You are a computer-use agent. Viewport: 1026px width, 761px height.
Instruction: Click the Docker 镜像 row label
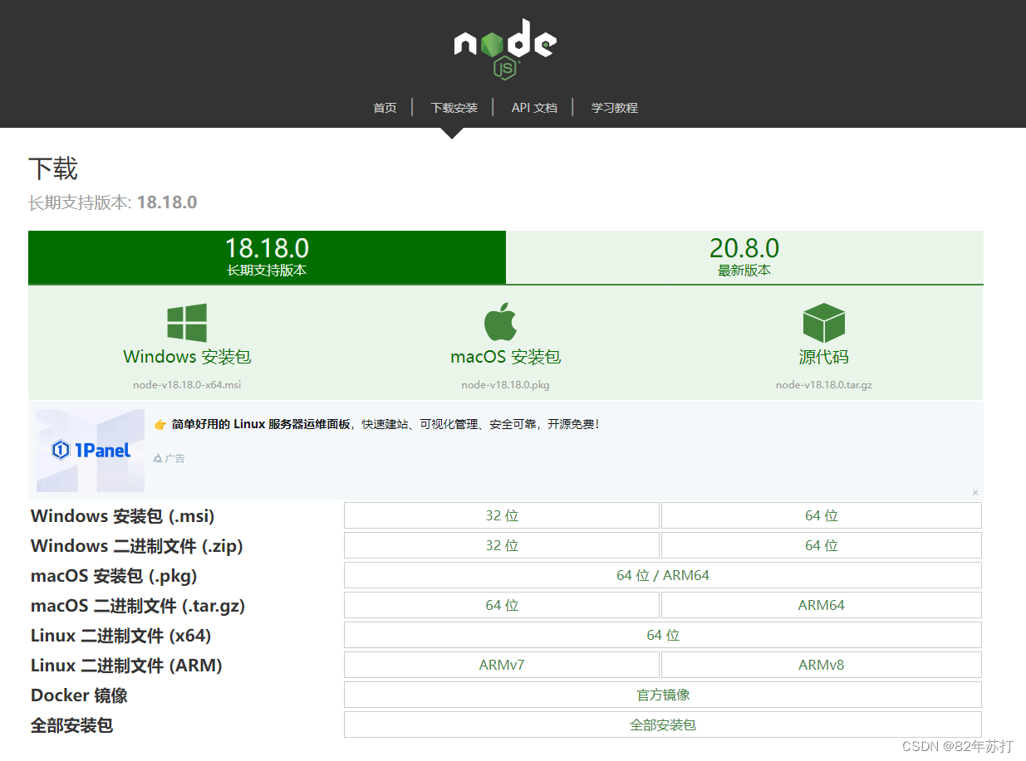79,695
